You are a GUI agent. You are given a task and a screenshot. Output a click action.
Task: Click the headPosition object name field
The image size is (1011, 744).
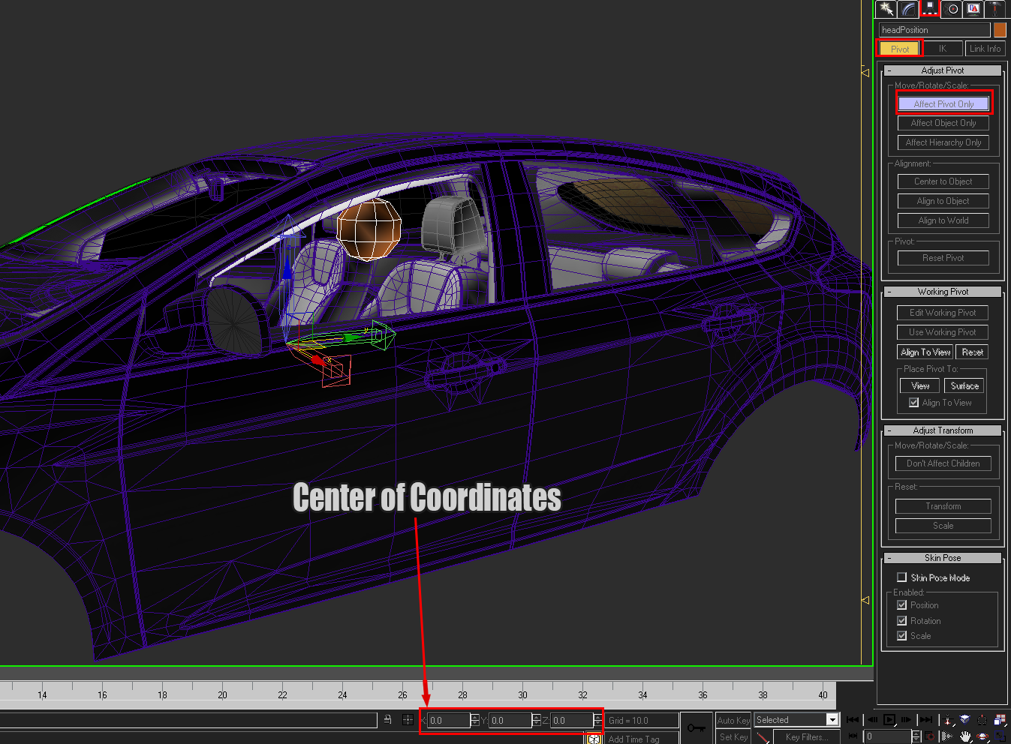pyautogui.click(x=934, y=30)
